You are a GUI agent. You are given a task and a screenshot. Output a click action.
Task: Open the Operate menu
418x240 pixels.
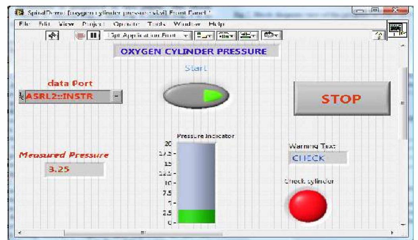pyautogui.click(x=126, y=24)
